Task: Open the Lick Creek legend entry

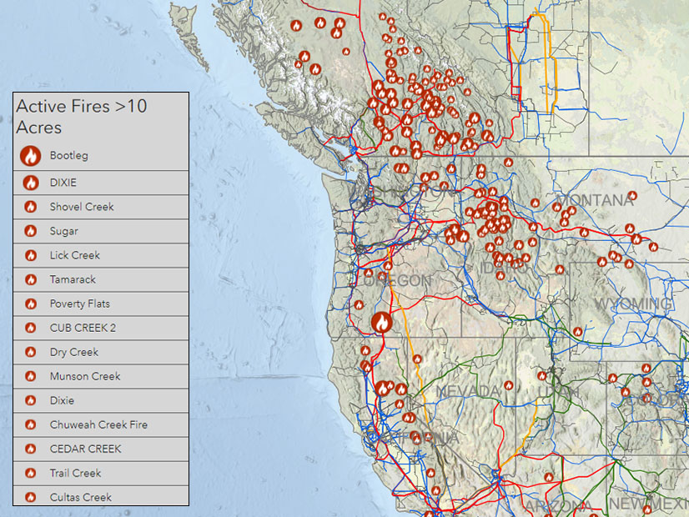Action: 75,255
